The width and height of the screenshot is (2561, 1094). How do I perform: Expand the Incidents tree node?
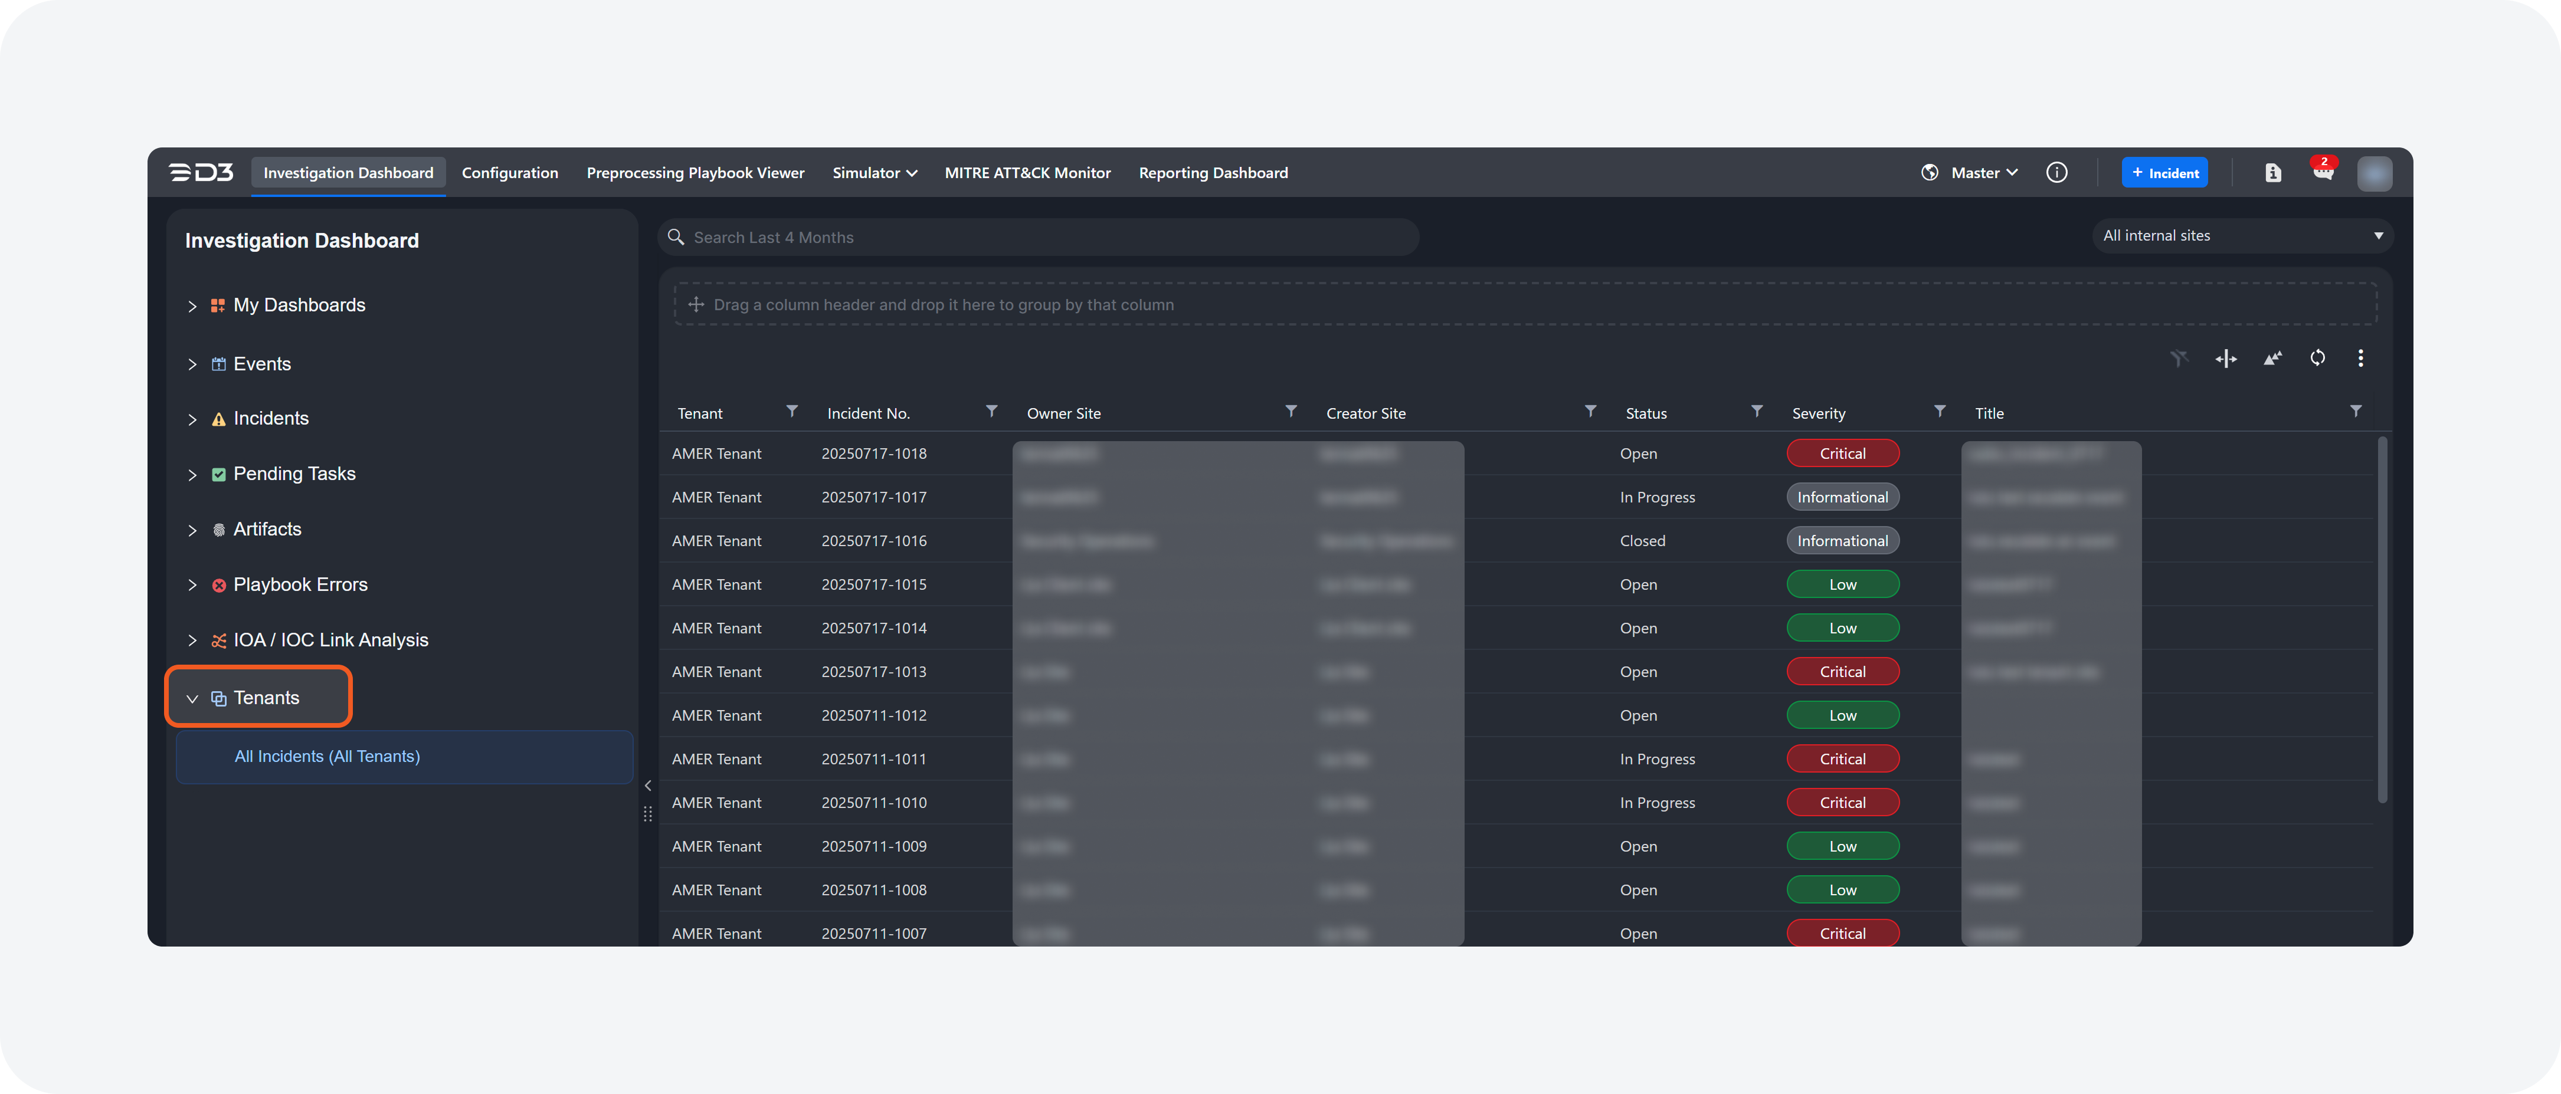pos(192,419)
